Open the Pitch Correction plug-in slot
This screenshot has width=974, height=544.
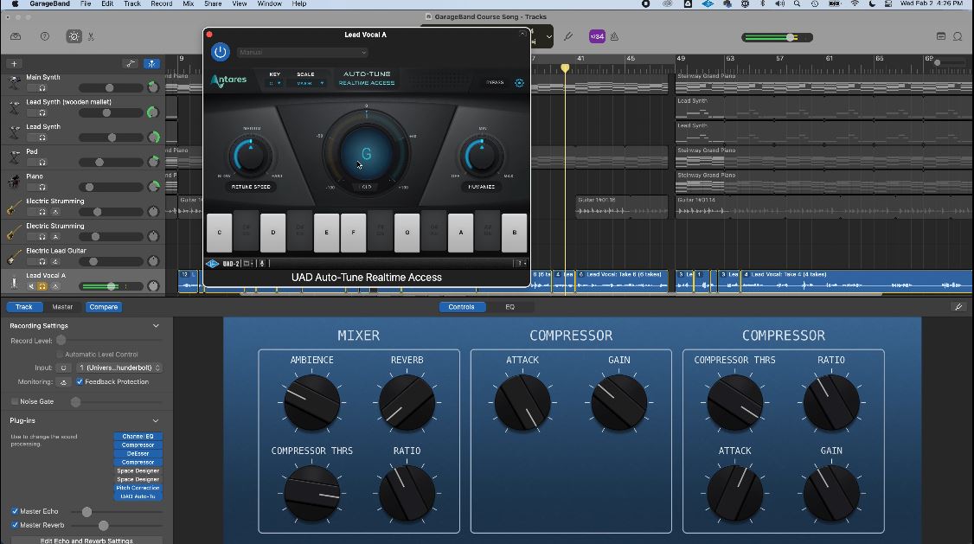tap(138, 488)
